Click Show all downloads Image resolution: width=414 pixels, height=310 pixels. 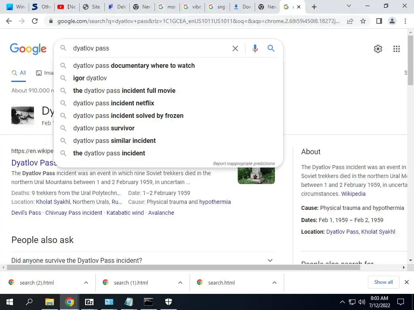[383, 282]
